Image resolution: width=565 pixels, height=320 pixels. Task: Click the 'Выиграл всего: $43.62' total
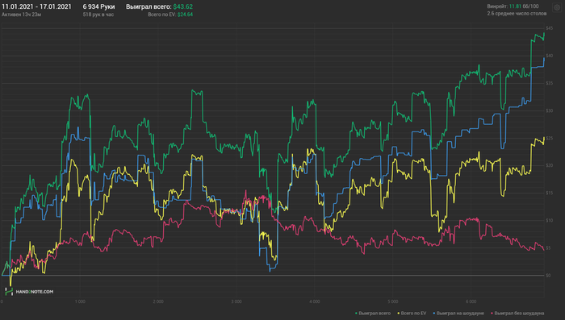coord(159,6)
